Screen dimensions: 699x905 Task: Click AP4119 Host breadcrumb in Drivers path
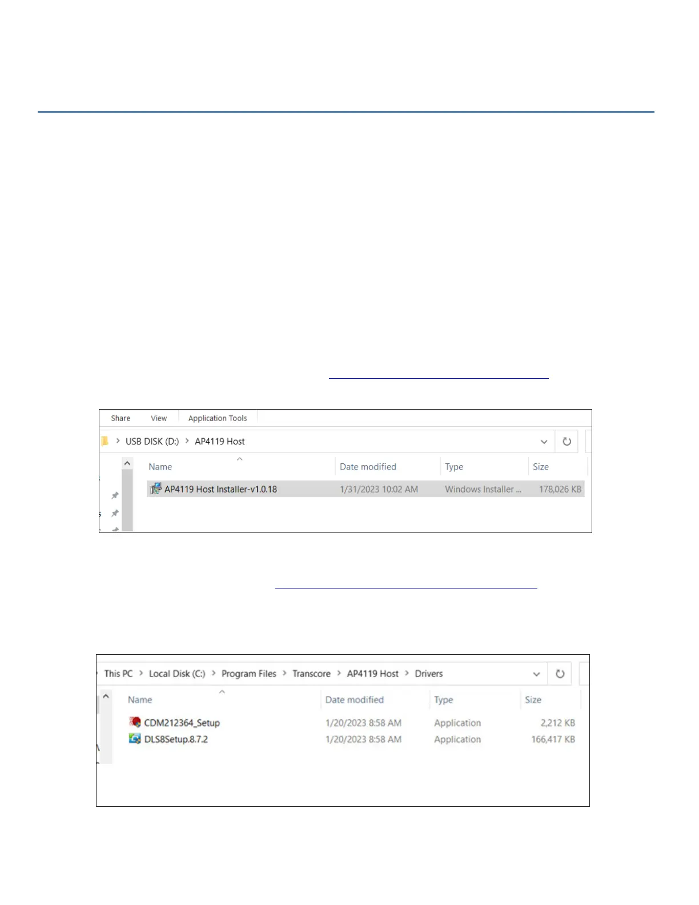point(372,674)
